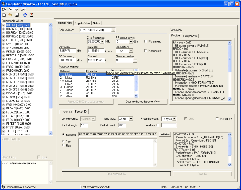Open the File menu

click(x=4, y=9)
